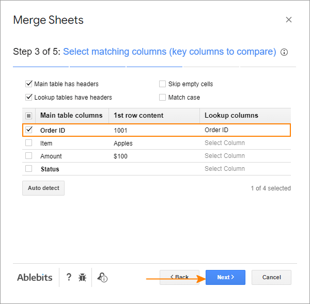
Task: Open the help question mark icon
Action: pos(69,277)
